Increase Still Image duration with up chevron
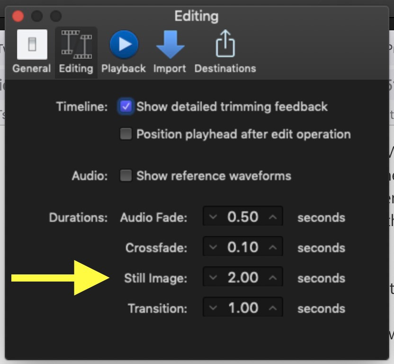This screenshot has height=364, width=394. coord(273,278)
